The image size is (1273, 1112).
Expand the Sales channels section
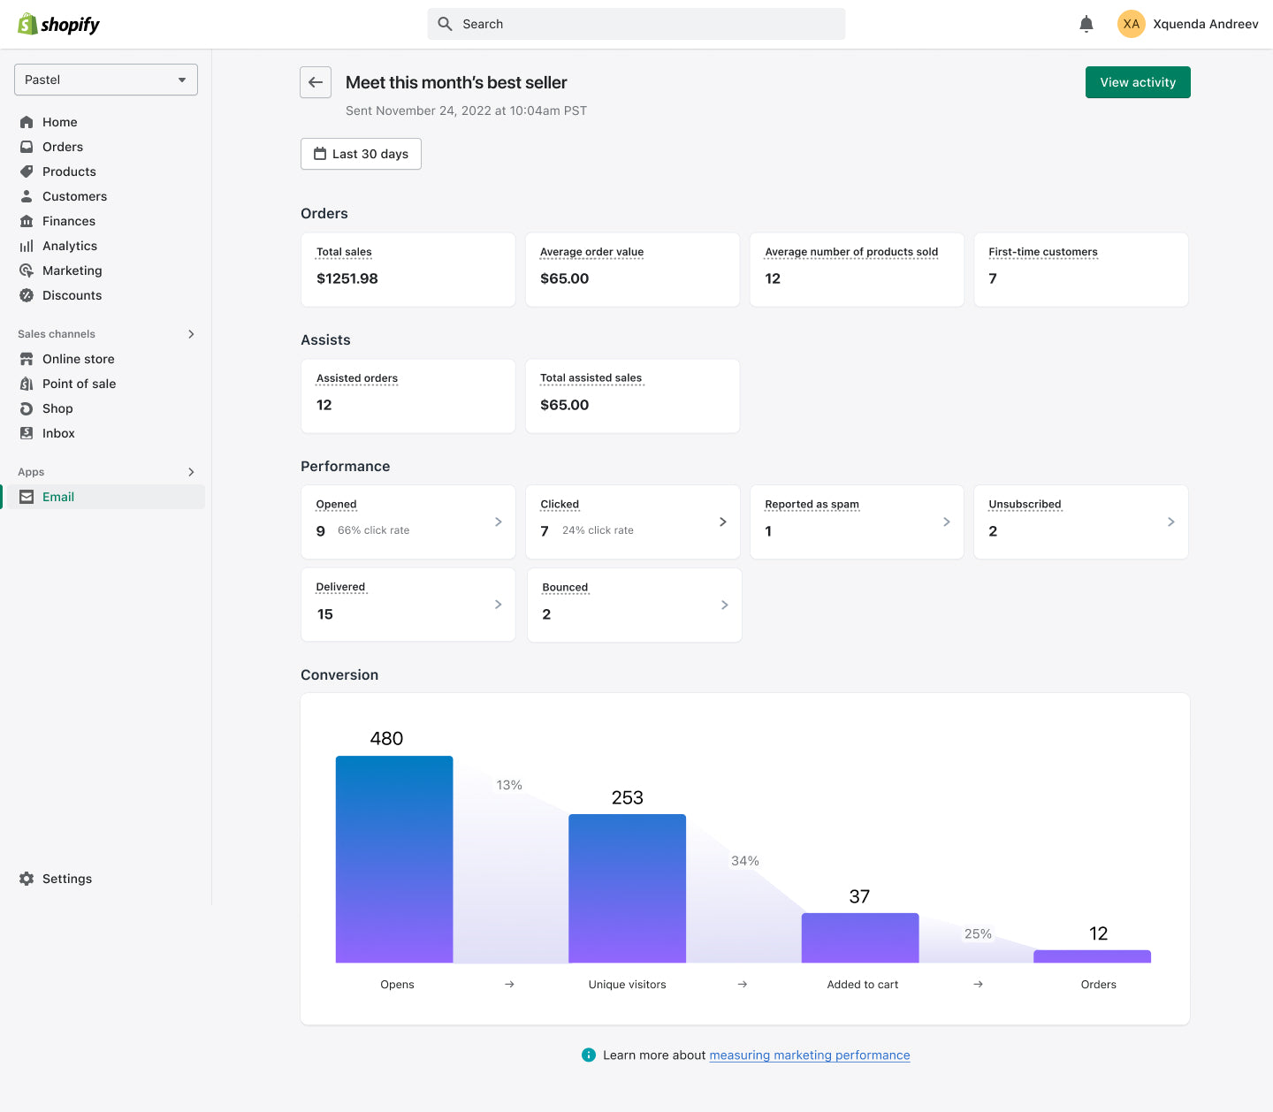coord(191,334)
